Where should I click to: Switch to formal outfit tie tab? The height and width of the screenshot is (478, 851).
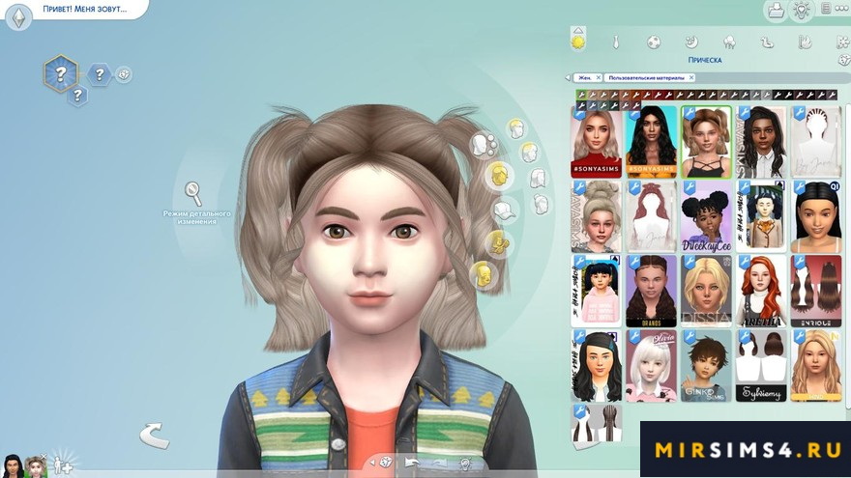pos(616,42)
